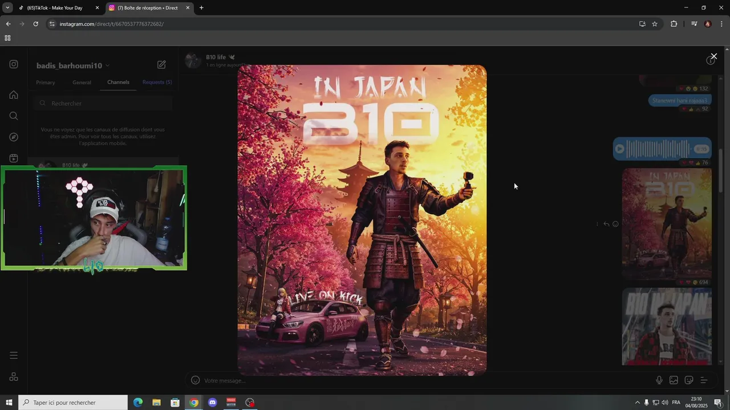Close the enlarged B10 In Japan image
This screenshot has height=410, width=730.
tap(713, 56)
